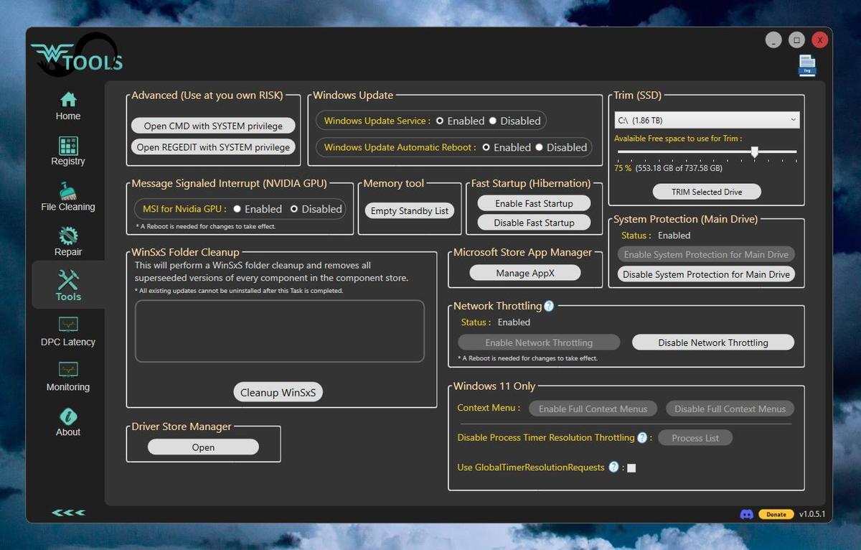Click the Empty Standby List button
The image size is (861, 550).
click(410, 210)
